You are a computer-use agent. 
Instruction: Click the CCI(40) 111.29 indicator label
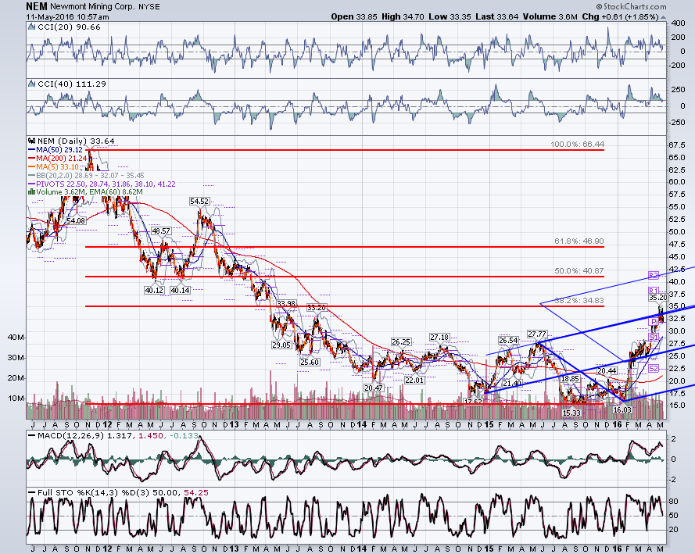pos(72,84)
